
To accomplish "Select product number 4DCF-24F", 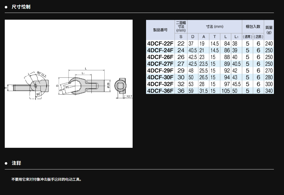I will pyautogui.click(x=160, y=50).
